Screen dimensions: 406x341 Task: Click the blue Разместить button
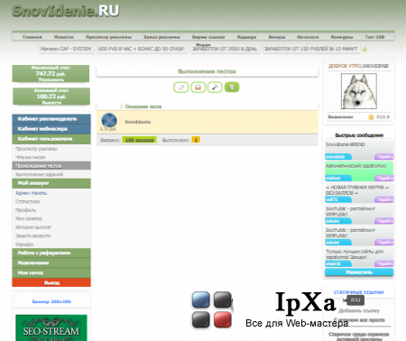point(359,272)
